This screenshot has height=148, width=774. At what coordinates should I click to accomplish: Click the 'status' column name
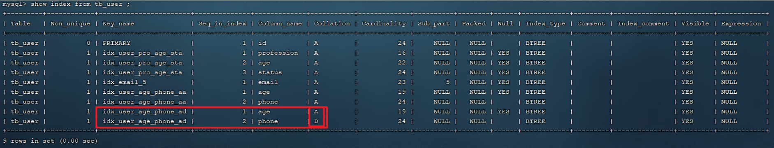coord(270,72)
